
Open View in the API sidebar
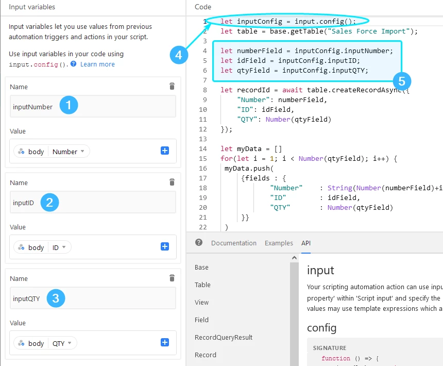point(201,303)
